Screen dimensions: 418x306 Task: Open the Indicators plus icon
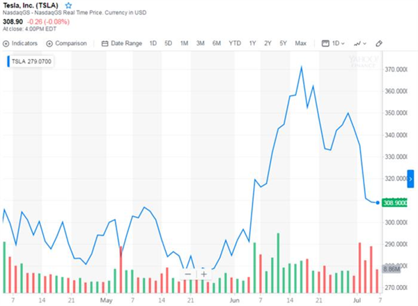6,43
